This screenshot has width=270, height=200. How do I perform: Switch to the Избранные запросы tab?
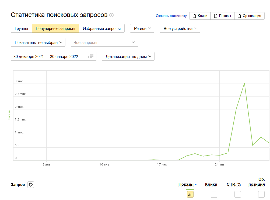tap(102, 29)
